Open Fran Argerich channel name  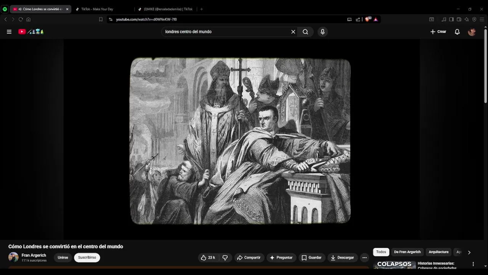(x=34, y=256)
